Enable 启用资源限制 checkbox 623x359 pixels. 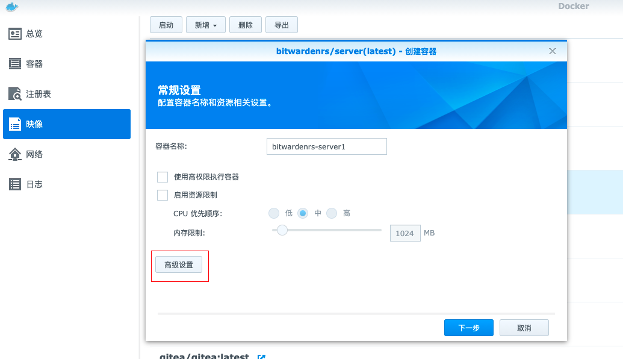pos(163,195)
